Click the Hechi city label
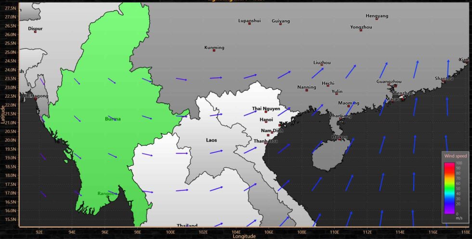The width and height of the screenshot is (472, 239). [x=328, y=83]
